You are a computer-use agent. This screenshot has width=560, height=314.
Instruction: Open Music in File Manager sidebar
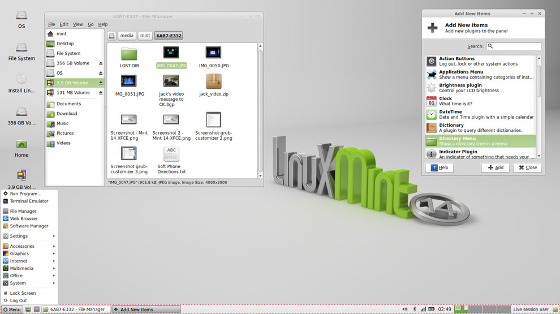click(x=75, y=123)
